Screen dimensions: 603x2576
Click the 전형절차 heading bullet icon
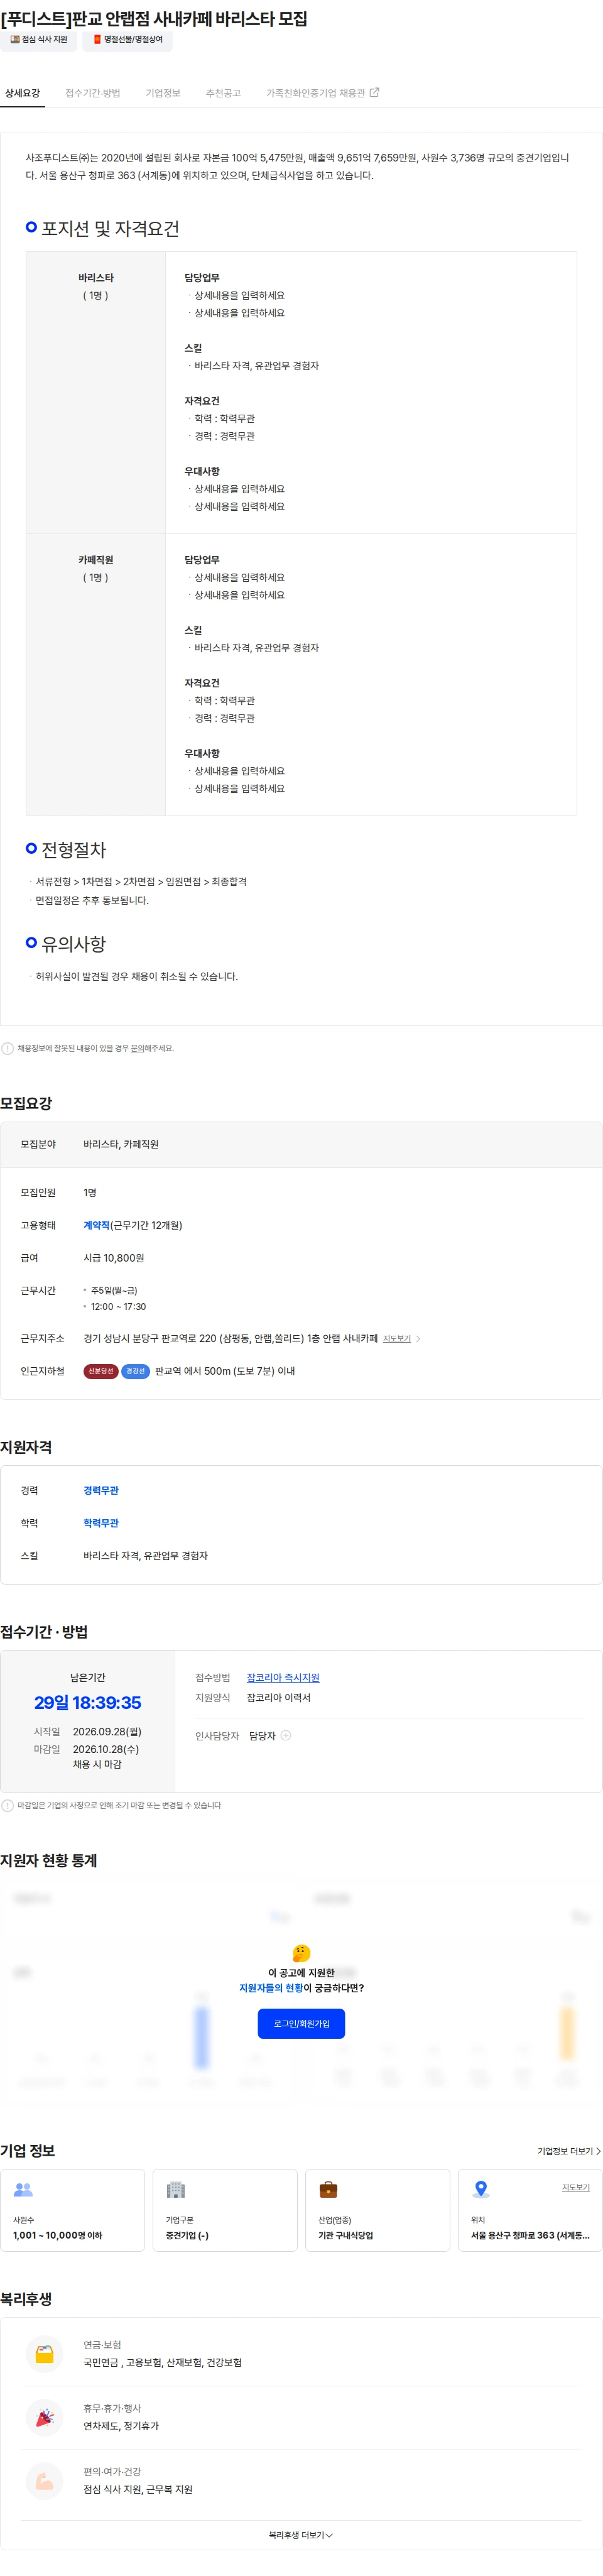point(31,849)
